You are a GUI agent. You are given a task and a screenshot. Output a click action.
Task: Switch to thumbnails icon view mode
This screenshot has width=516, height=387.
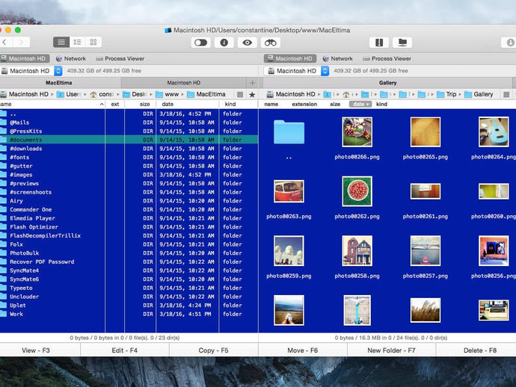point(93,43)
